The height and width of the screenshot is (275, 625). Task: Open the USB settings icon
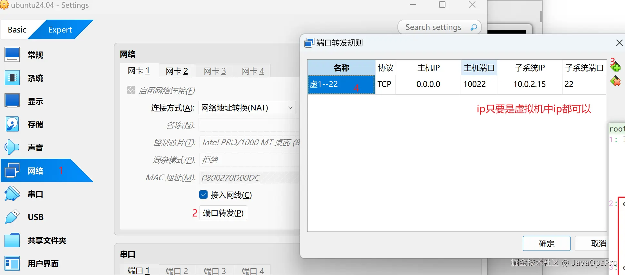click(x=12, y=217)
